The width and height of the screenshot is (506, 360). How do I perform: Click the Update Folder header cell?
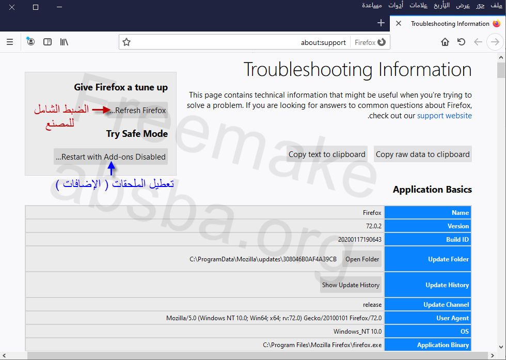[x=428, y=259]
